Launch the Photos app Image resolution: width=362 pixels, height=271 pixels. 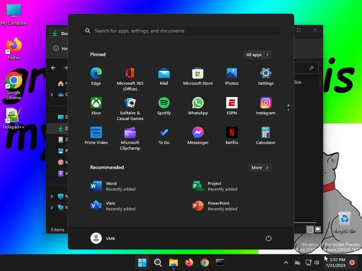[232, 77]
